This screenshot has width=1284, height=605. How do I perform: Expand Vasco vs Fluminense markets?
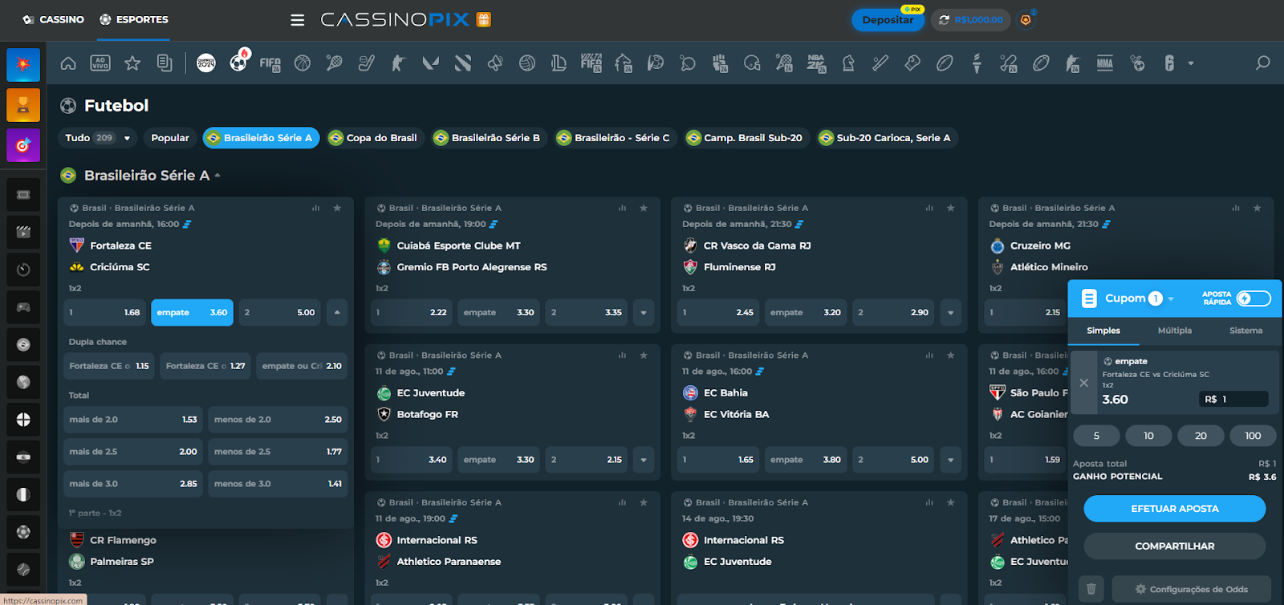(x=951, y=313)
